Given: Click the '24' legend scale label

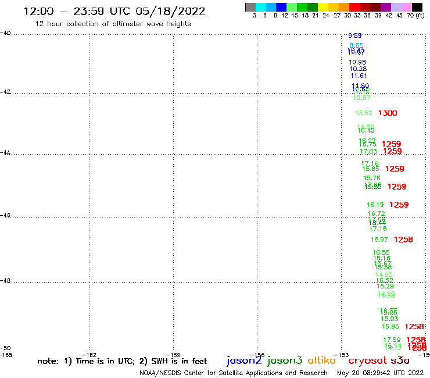Looking at the screenshot, I should click(326, 16).
